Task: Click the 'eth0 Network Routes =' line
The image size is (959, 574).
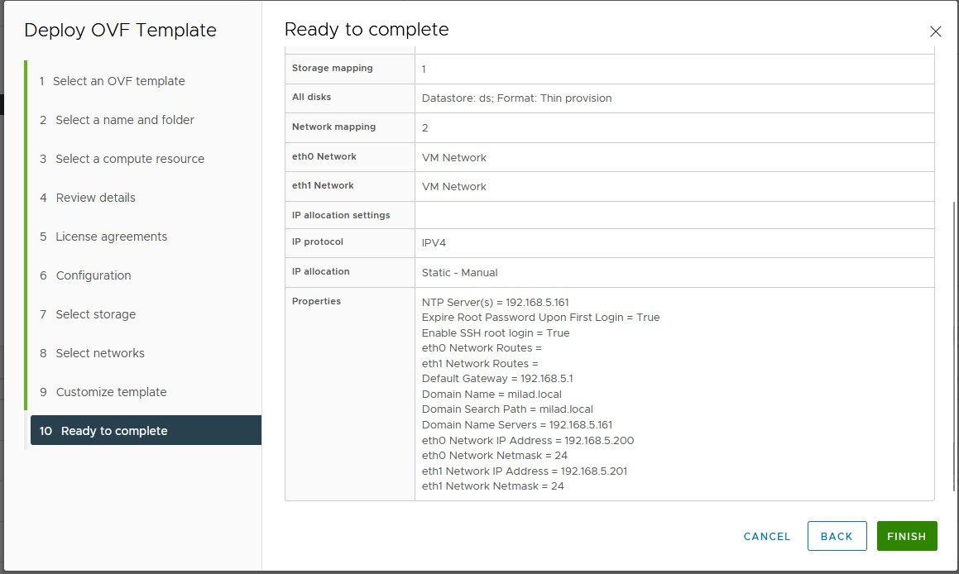Action: click(x=482, y=348)
